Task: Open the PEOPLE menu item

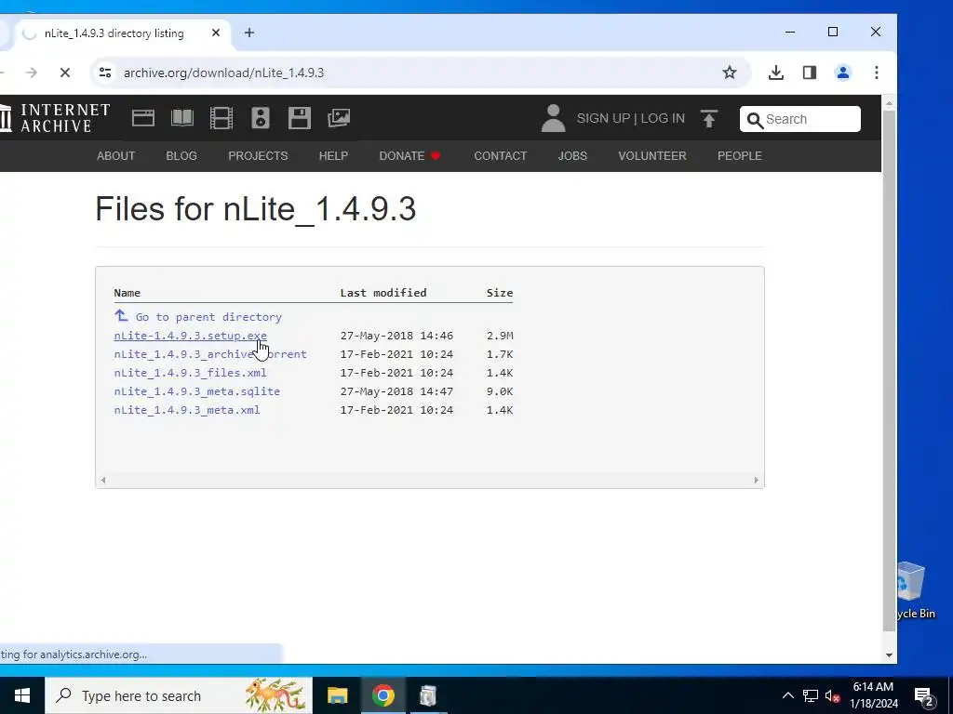Action: click(x=739, y=156)
